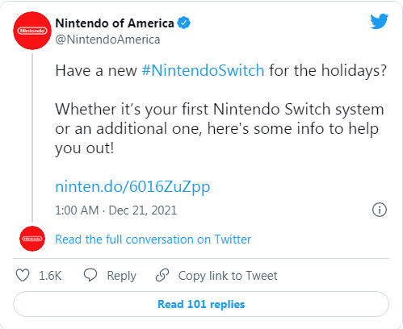Image resolution: width=403 pixels, height=329 pixels.
Task: Click the chain link copy icon
Action: [162, 275]
